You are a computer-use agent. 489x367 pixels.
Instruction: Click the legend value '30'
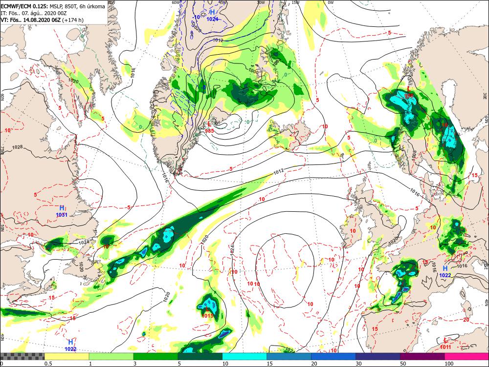358,364
